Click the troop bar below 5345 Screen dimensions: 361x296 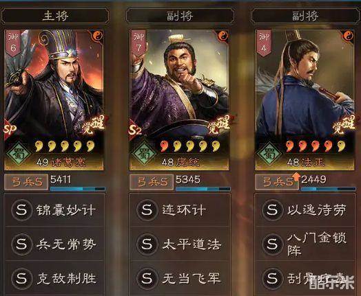203,189
